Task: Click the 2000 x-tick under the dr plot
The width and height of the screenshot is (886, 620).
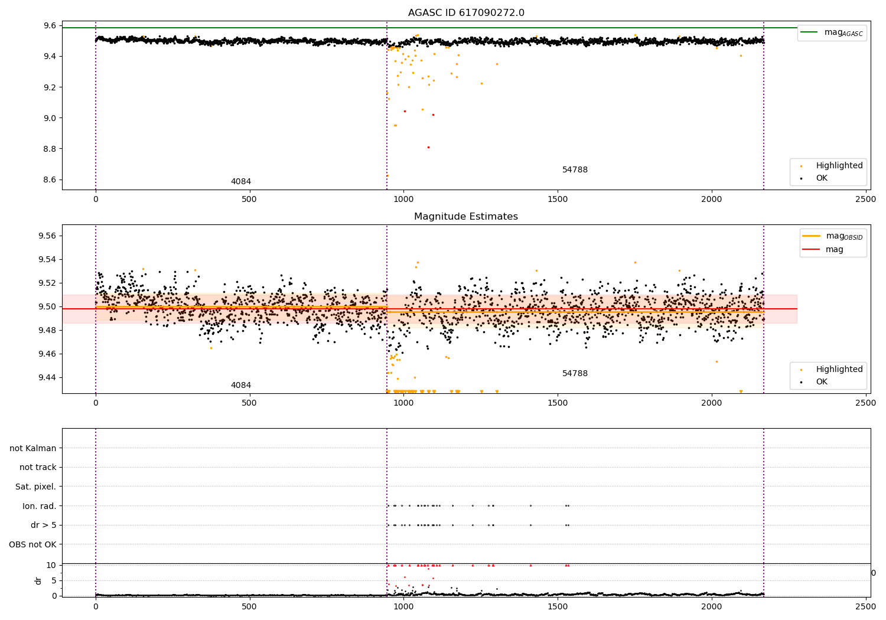Action: point(712,606)
